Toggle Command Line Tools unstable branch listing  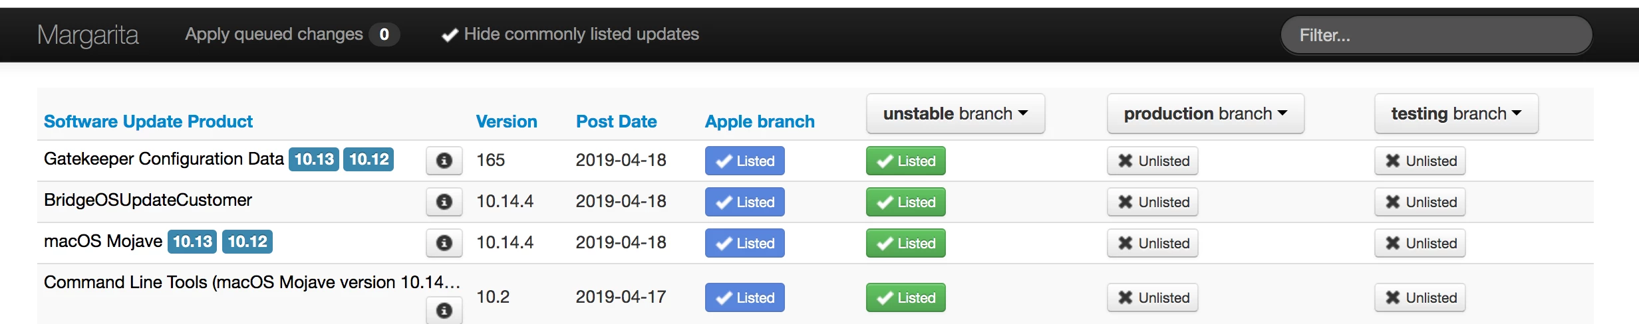tap(905, 297)
